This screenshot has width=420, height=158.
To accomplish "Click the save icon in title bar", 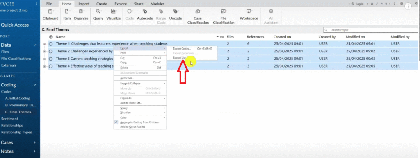I will pos(372,4).
